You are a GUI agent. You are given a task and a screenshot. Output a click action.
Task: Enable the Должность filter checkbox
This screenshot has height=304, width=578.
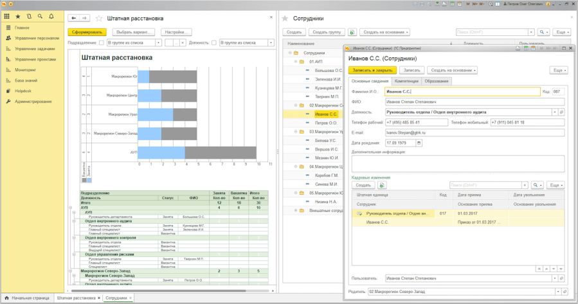[214, 43]
